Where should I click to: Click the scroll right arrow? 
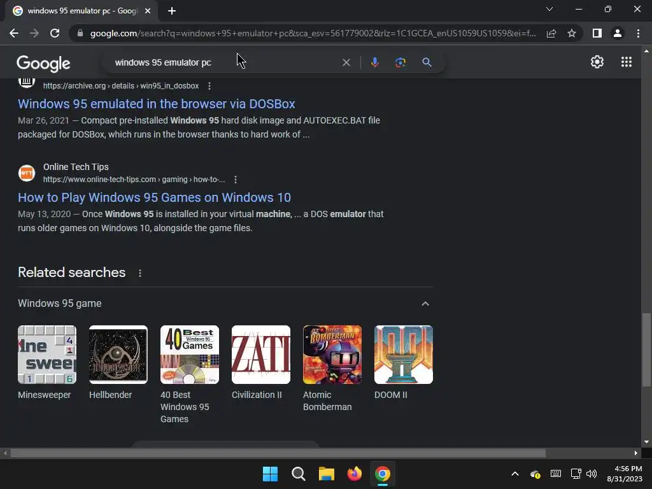point(636,453)
